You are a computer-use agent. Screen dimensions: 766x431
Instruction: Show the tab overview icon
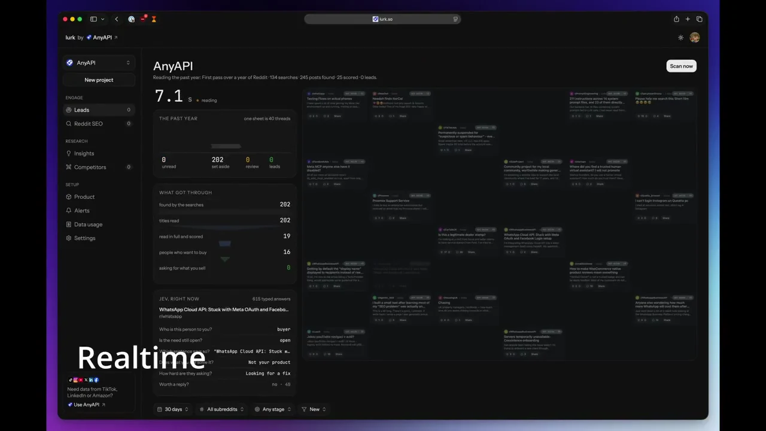699,19
